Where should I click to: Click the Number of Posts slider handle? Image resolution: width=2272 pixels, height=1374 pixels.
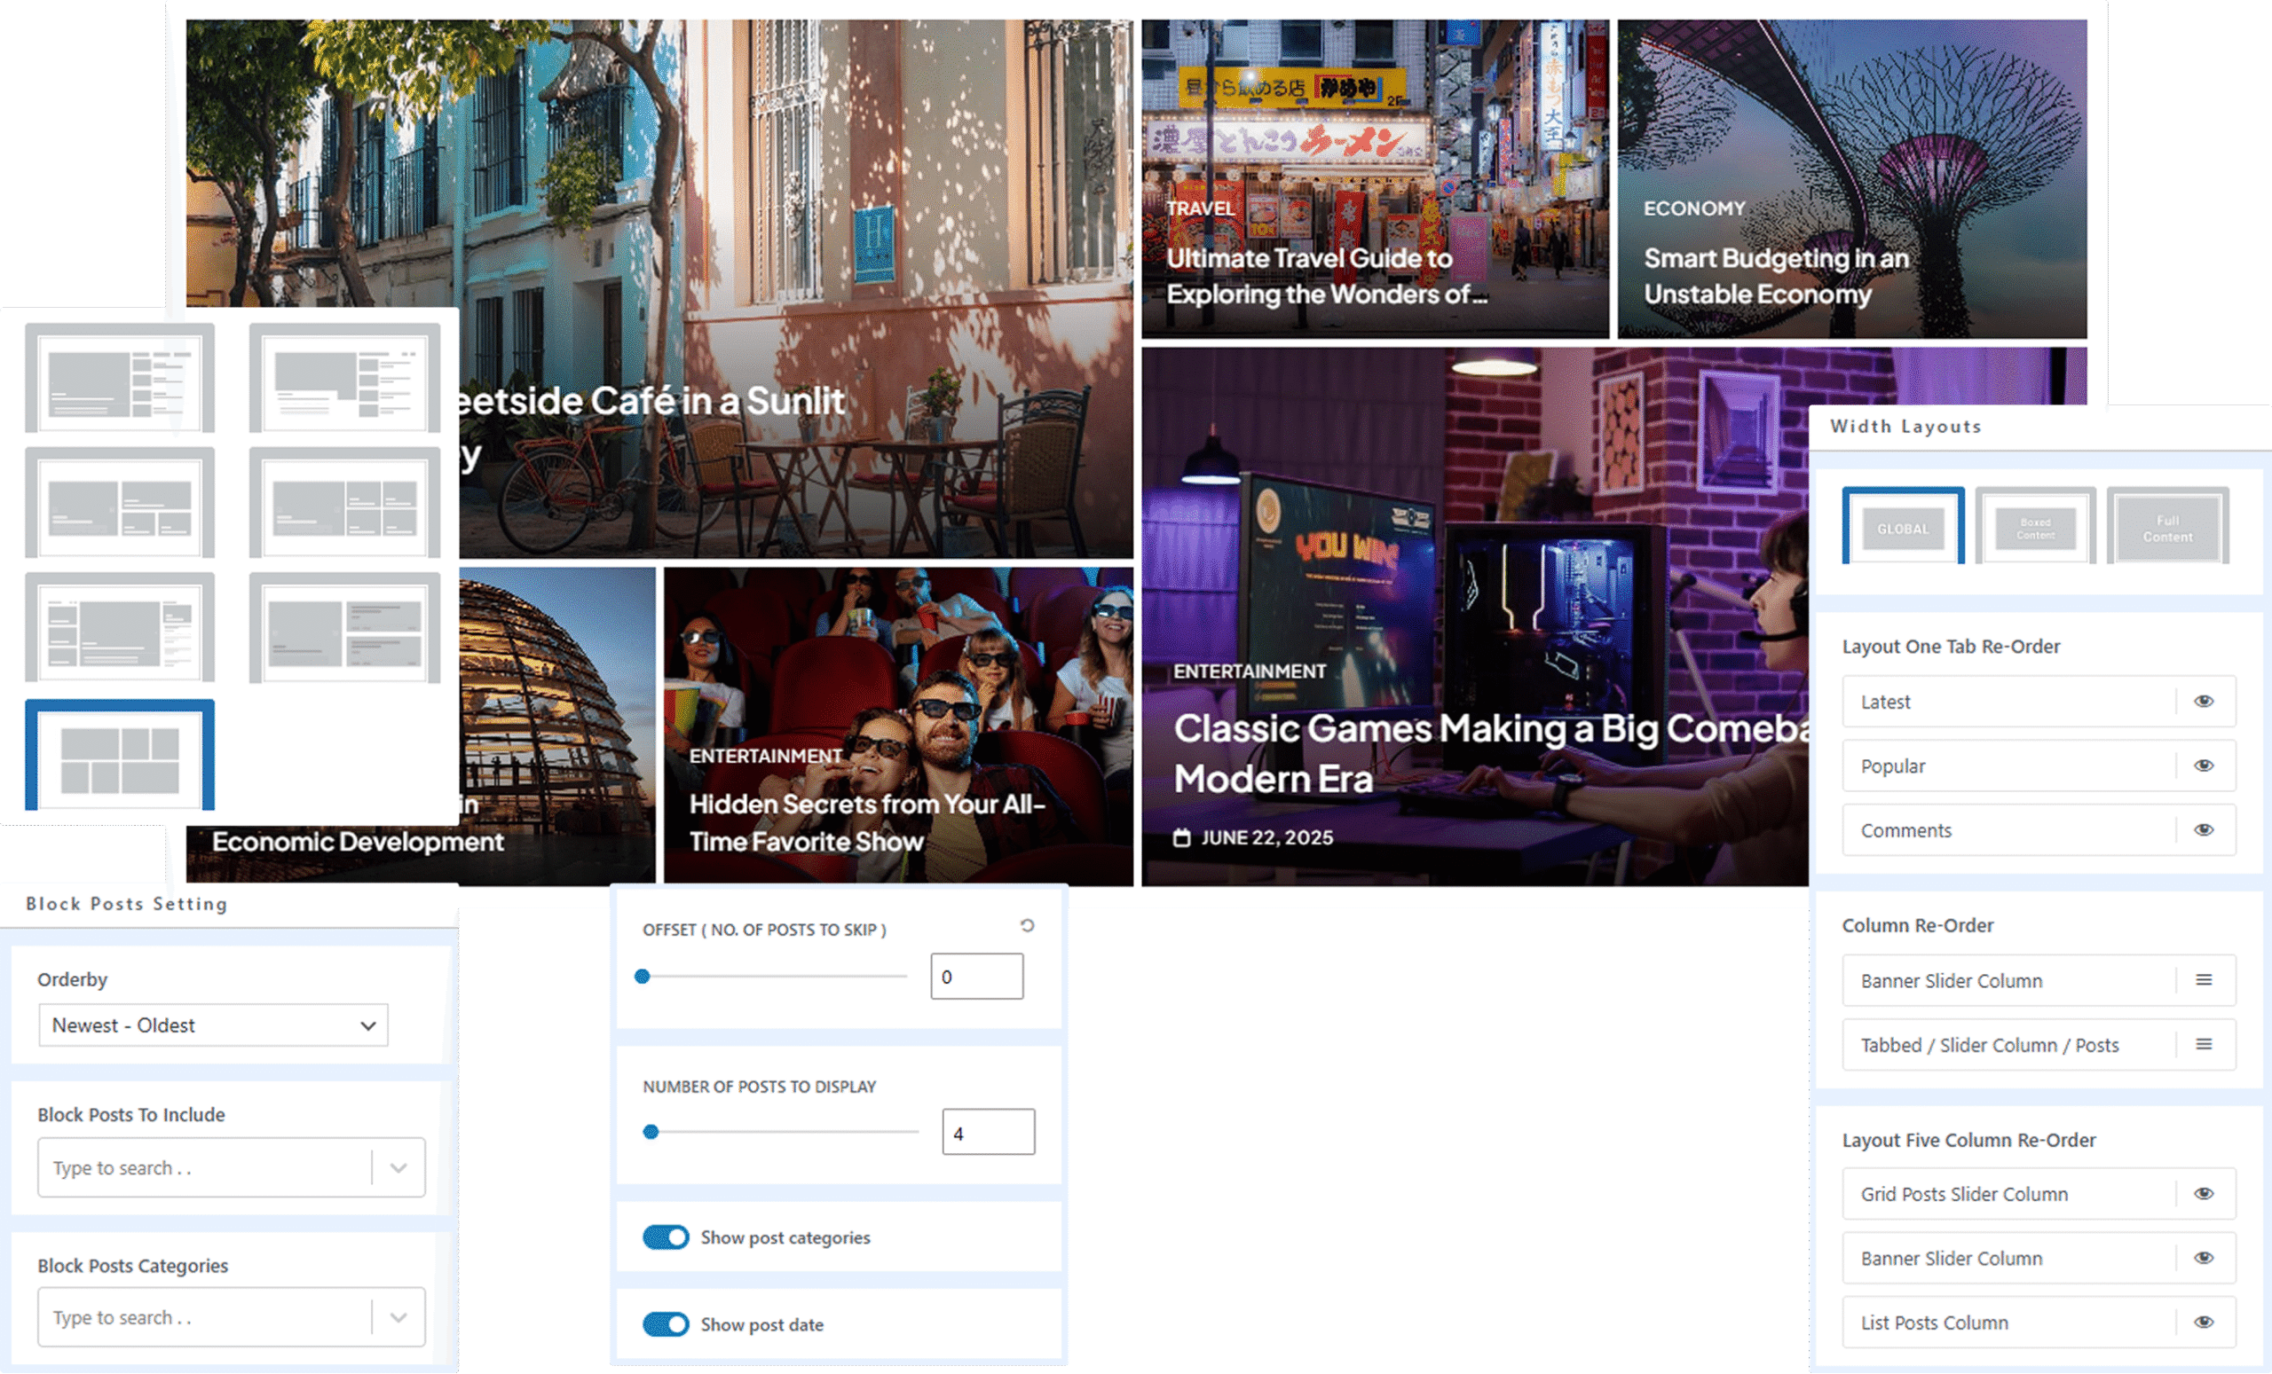click(651, 1132)
